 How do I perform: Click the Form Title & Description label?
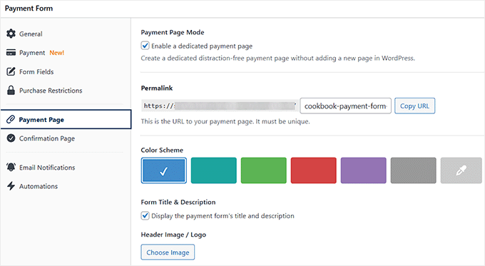(x=178, y=202)
